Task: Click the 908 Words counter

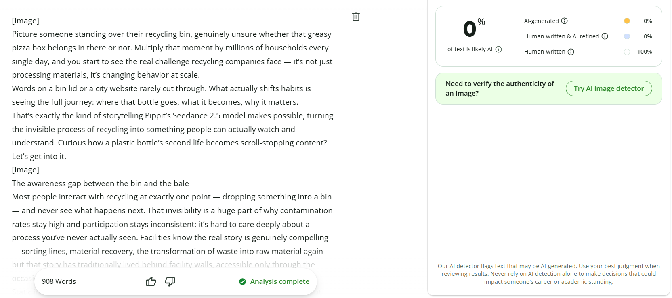Action: [x=59, y=281]
